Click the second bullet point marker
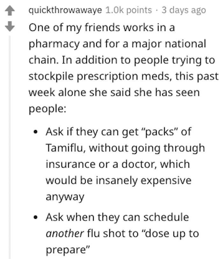Screen dimensions: 223x259 coord(35,217)
